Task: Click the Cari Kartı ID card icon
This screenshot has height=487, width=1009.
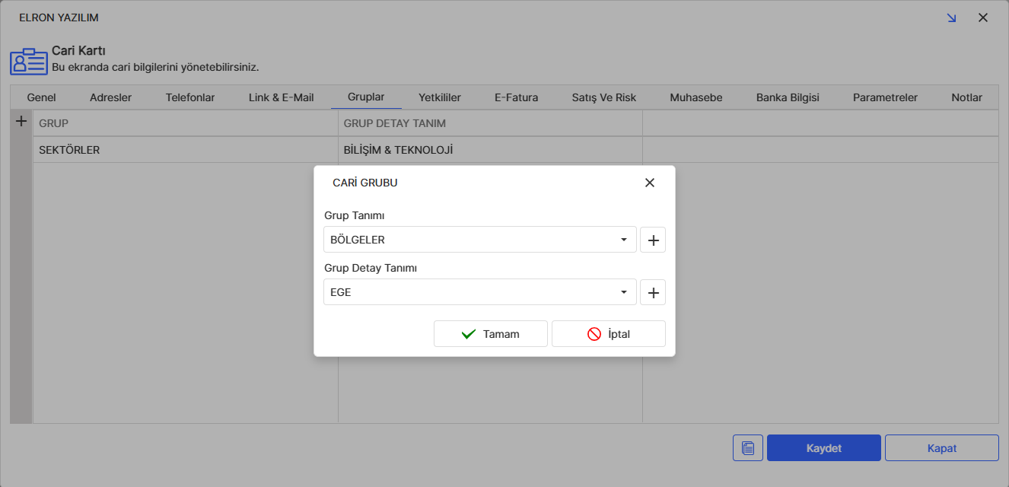Action: coord(28,62)
